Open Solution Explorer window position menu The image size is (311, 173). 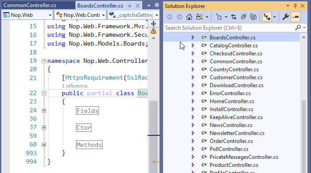coord(288,6)
